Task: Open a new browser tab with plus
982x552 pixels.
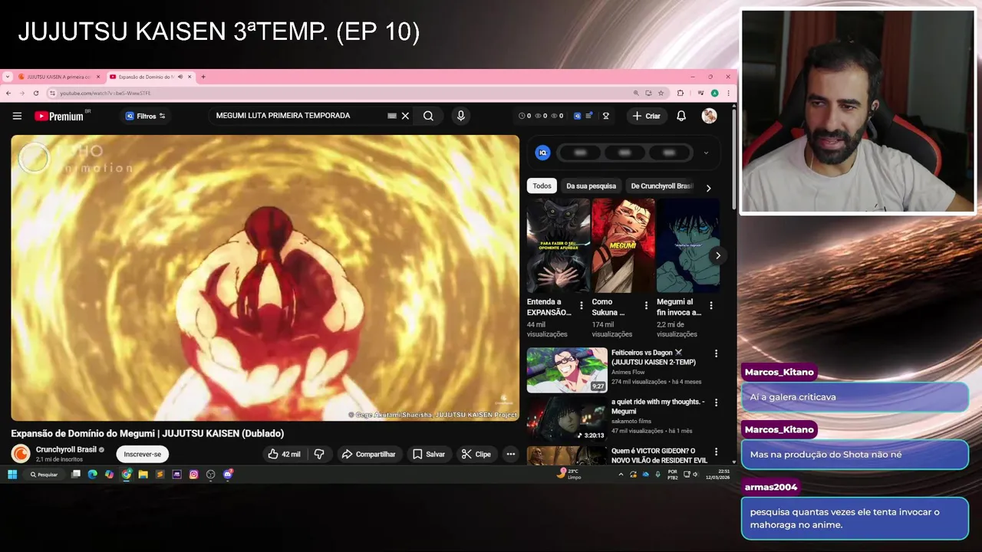Action: point(203,77)
